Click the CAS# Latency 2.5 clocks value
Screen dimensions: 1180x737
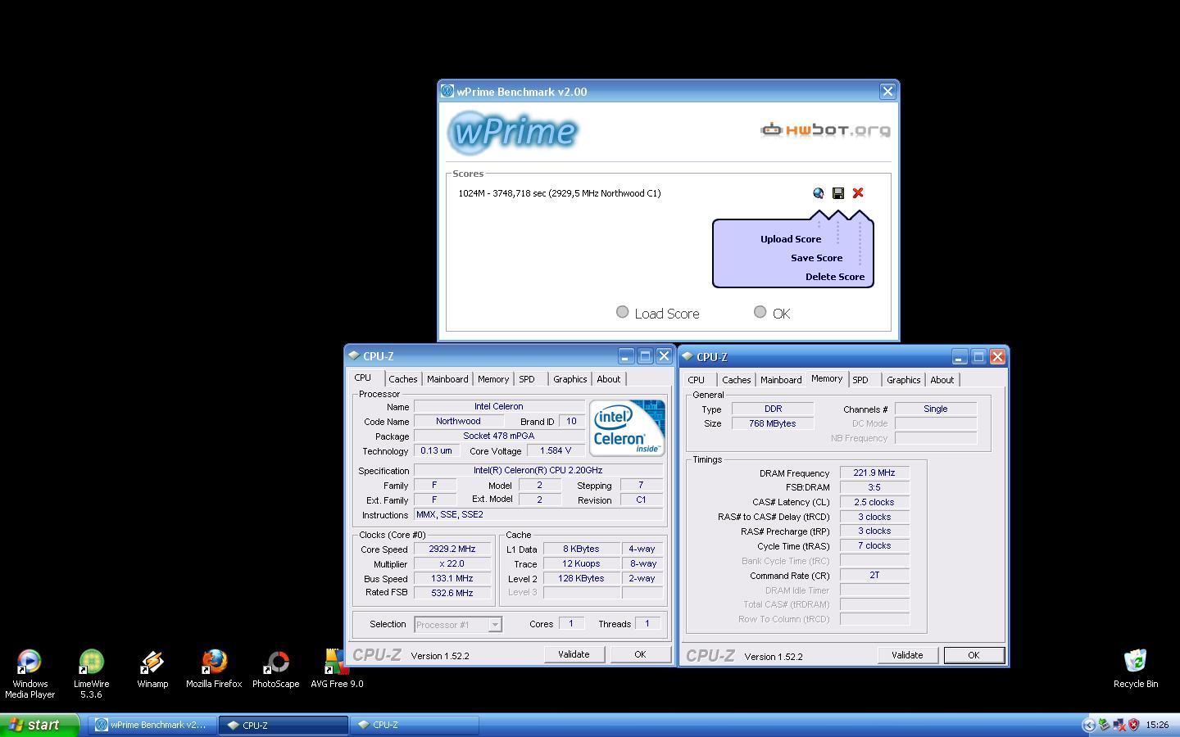point(874,502)
